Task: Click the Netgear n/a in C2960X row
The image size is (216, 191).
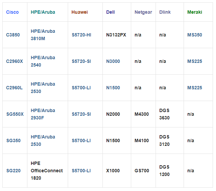Action: point(138,61)
